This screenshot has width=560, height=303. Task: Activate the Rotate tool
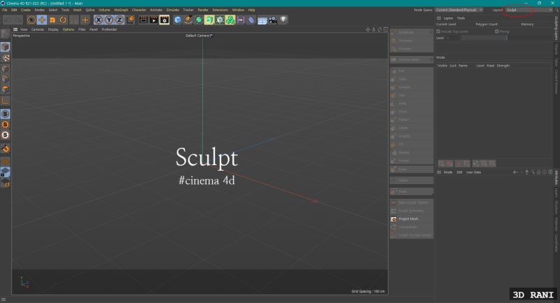tap(63, 20)
